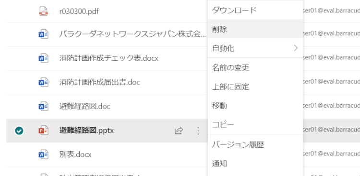Click the Word icon beside 避難経路図.doc
Screen dimensions: 360x176
(43, 106)
